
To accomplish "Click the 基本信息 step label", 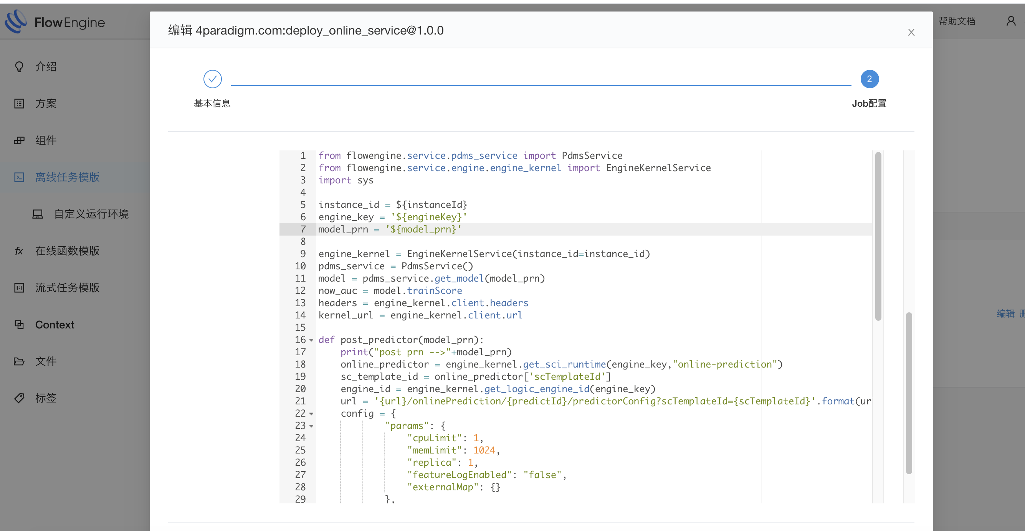I will coord(212,104).
